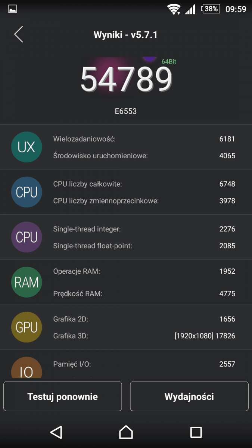This screenshot has height=448, width=252.
Task: Tap the battery 38% indicator
Action: [x=211, y=9]
